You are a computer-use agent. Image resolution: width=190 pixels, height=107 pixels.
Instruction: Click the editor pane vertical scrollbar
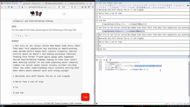[x=189, y=79]
